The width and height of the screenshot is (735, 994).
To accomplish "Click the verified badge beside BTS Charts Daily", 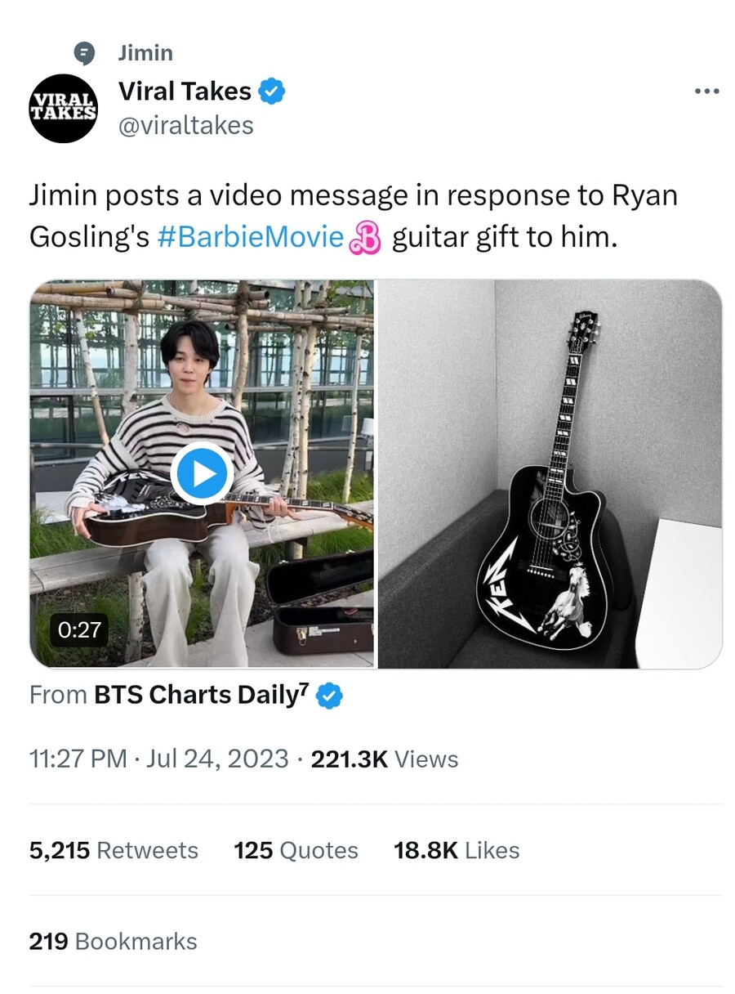I will 328,695.
